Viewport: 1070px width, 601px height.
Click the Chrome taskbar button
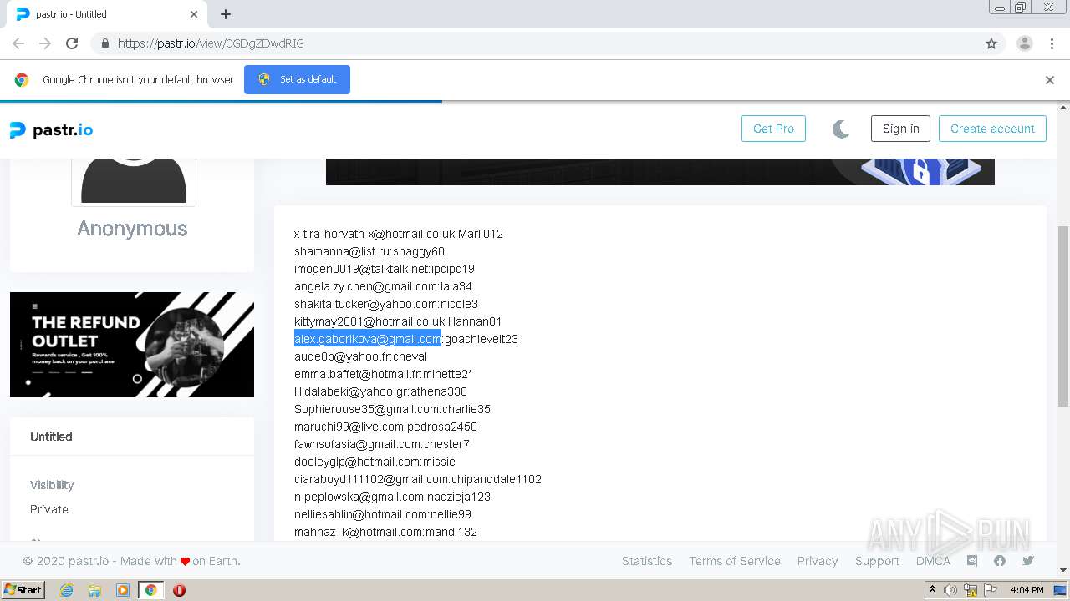pos(150,590)
